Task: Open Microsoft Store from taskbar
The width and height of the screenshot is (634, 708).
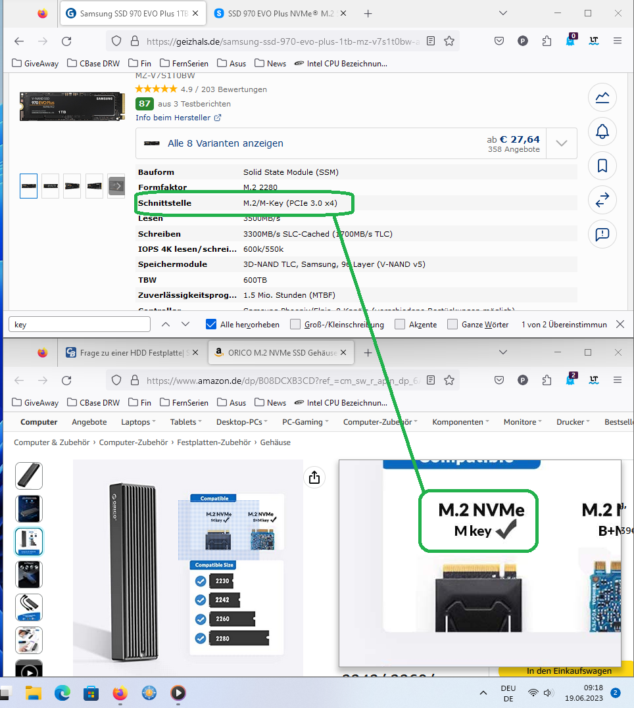Action: coord(91,693)
